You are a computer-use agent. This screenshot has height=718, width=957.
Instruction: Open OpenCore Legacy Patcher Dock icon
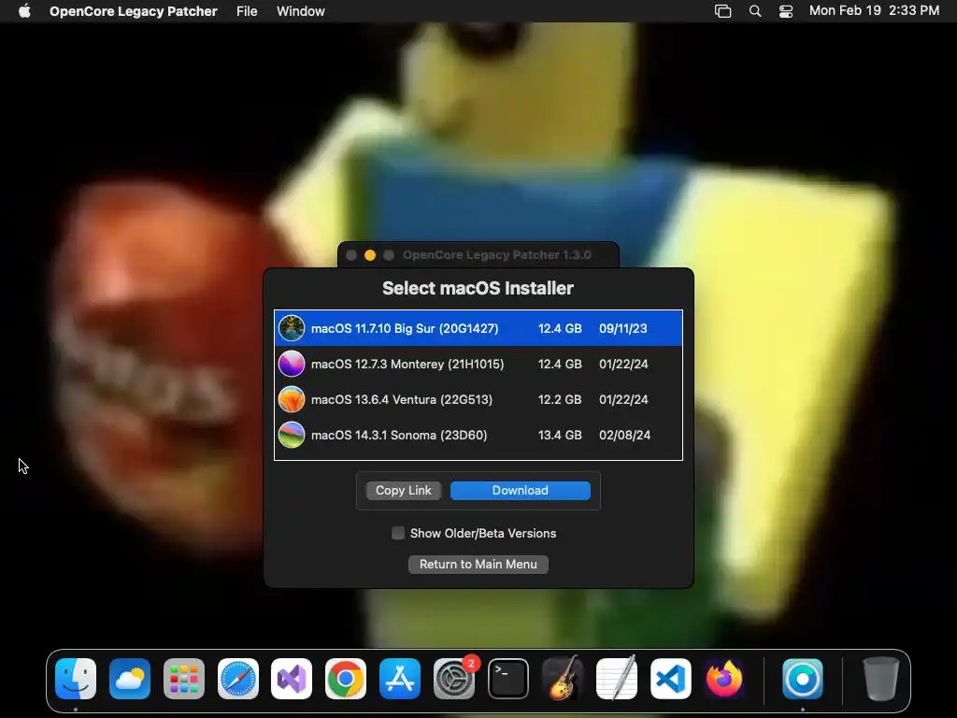(x=803, y=679)
